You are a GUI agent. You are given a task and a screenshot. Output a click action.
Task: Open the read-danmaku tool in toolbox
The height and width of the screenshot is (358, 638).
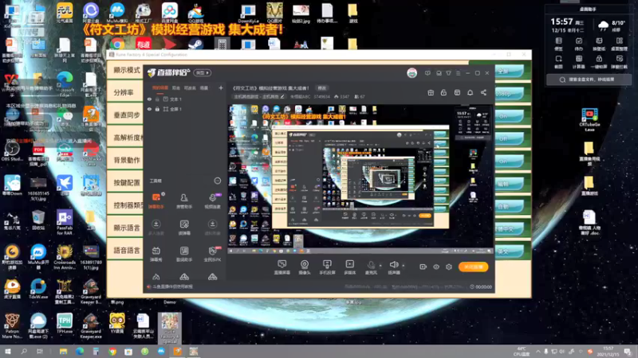pos(184,228)
